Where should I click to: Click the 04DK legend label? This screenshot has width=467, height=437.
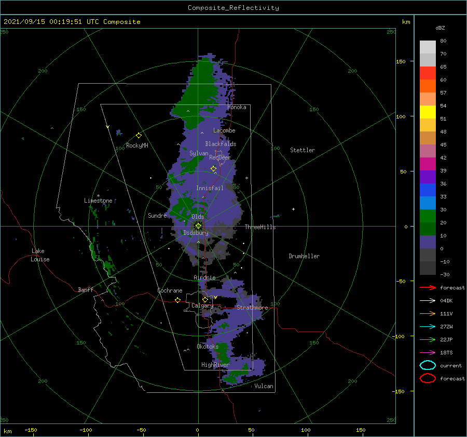(446, 301)
